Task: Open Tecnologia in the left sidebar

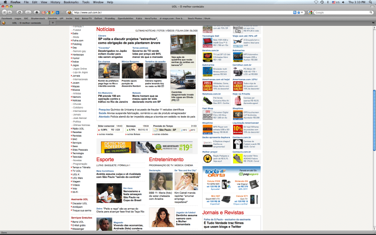Action: coord(78,154)
